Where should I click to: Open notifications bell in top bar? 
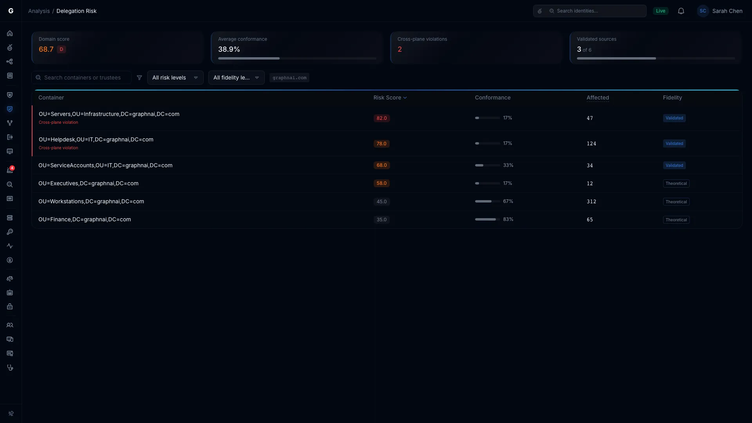(681, 11)
